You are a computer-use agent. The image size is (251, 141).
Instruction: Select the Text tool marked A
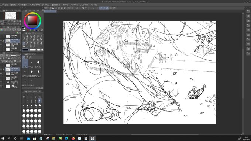click(34, 46)
